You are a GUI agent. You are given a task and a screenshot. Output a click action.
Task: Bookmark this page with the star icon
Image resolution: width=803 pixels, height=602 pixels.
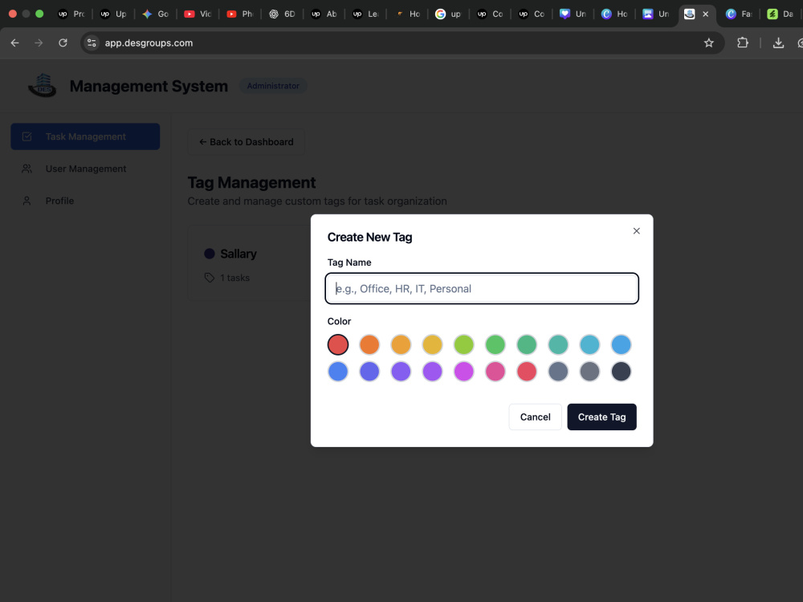(x=709, y=43)
